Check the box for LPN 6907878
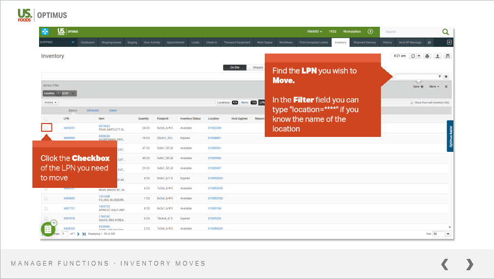This screenshot has height=279, width=494. (x=46, y=218)
